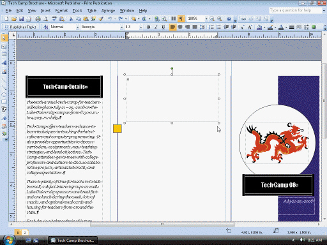Select the Picture Frame tool

coord(4,71)
